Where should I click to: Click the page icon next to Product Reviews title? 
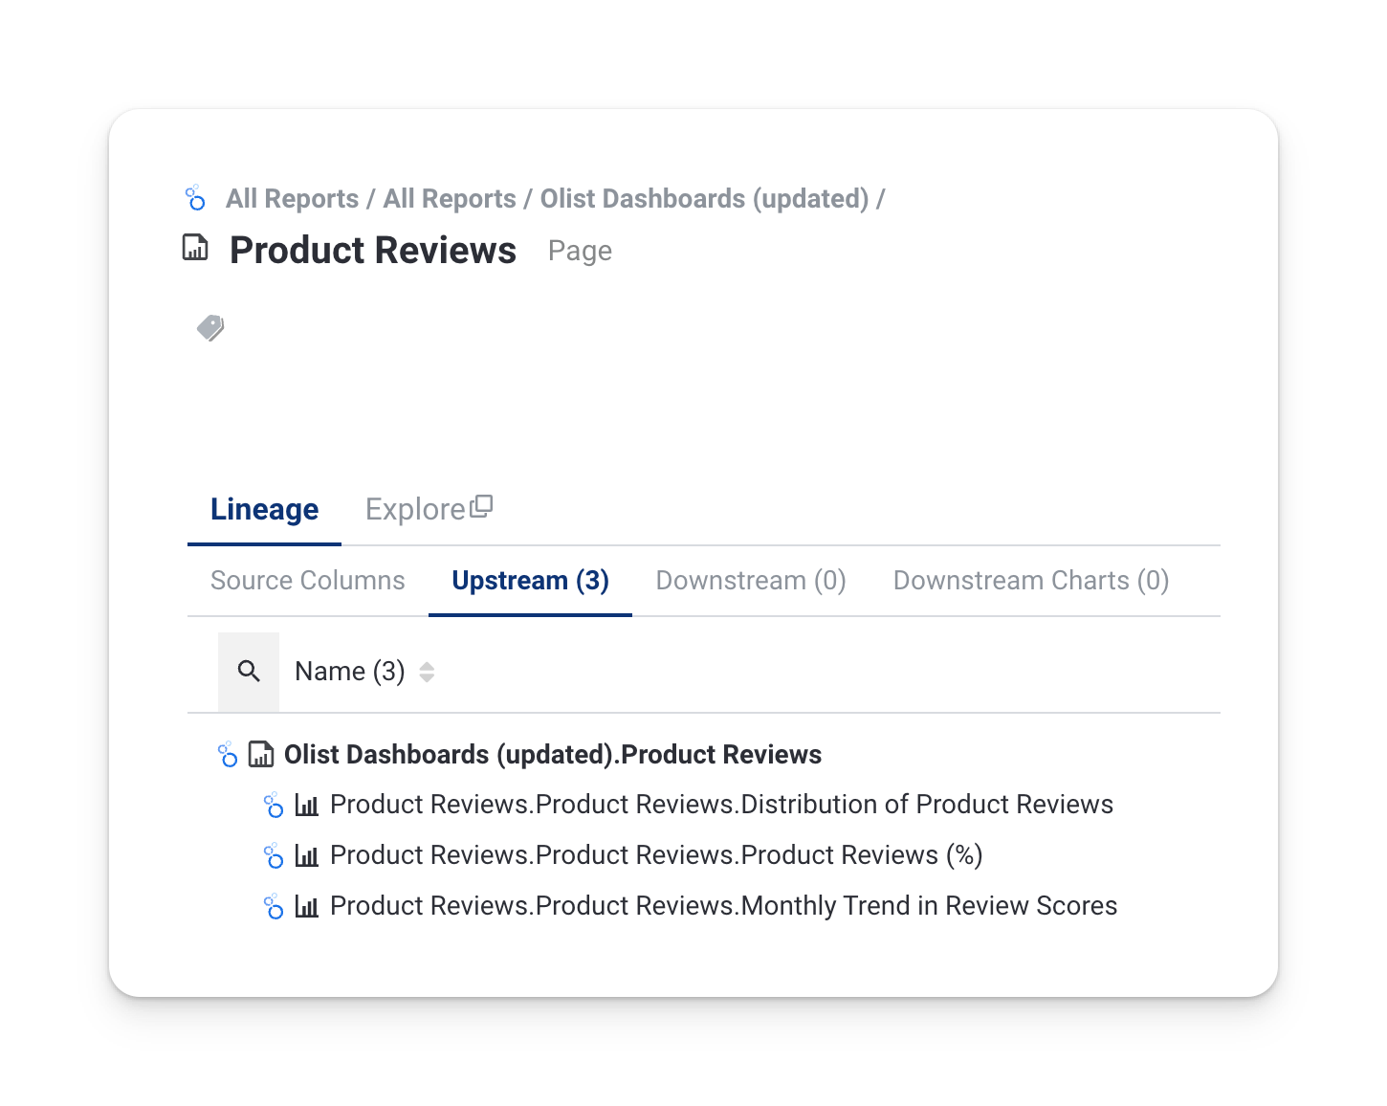pos(195,248)
